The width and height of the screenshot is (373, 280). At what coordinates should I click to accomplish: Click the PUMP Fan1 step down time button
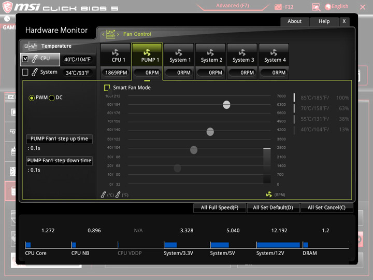point(59,161)
